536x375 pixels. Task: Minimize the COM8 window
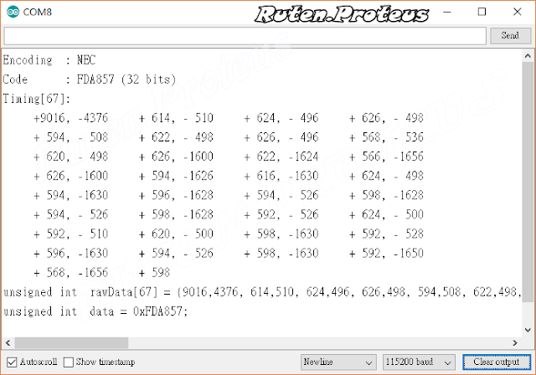pos(446,12)
